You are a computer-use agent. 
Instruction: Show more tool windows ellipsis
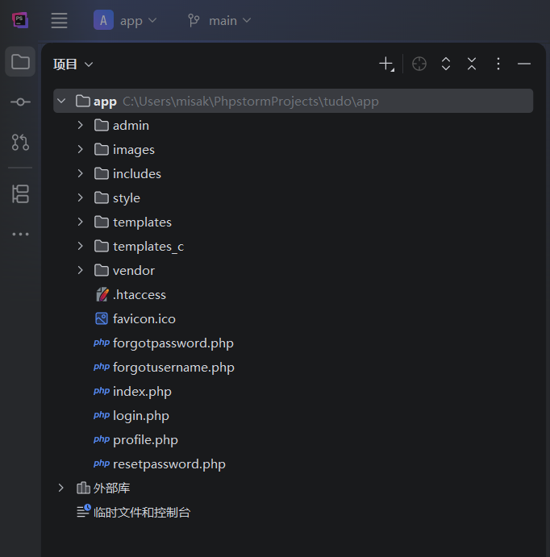[20, 235]
